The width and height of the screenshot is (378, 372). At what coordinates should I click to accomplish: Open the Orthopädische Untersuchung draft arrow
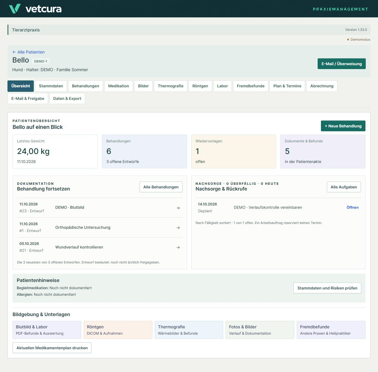(x=178, y=228)
